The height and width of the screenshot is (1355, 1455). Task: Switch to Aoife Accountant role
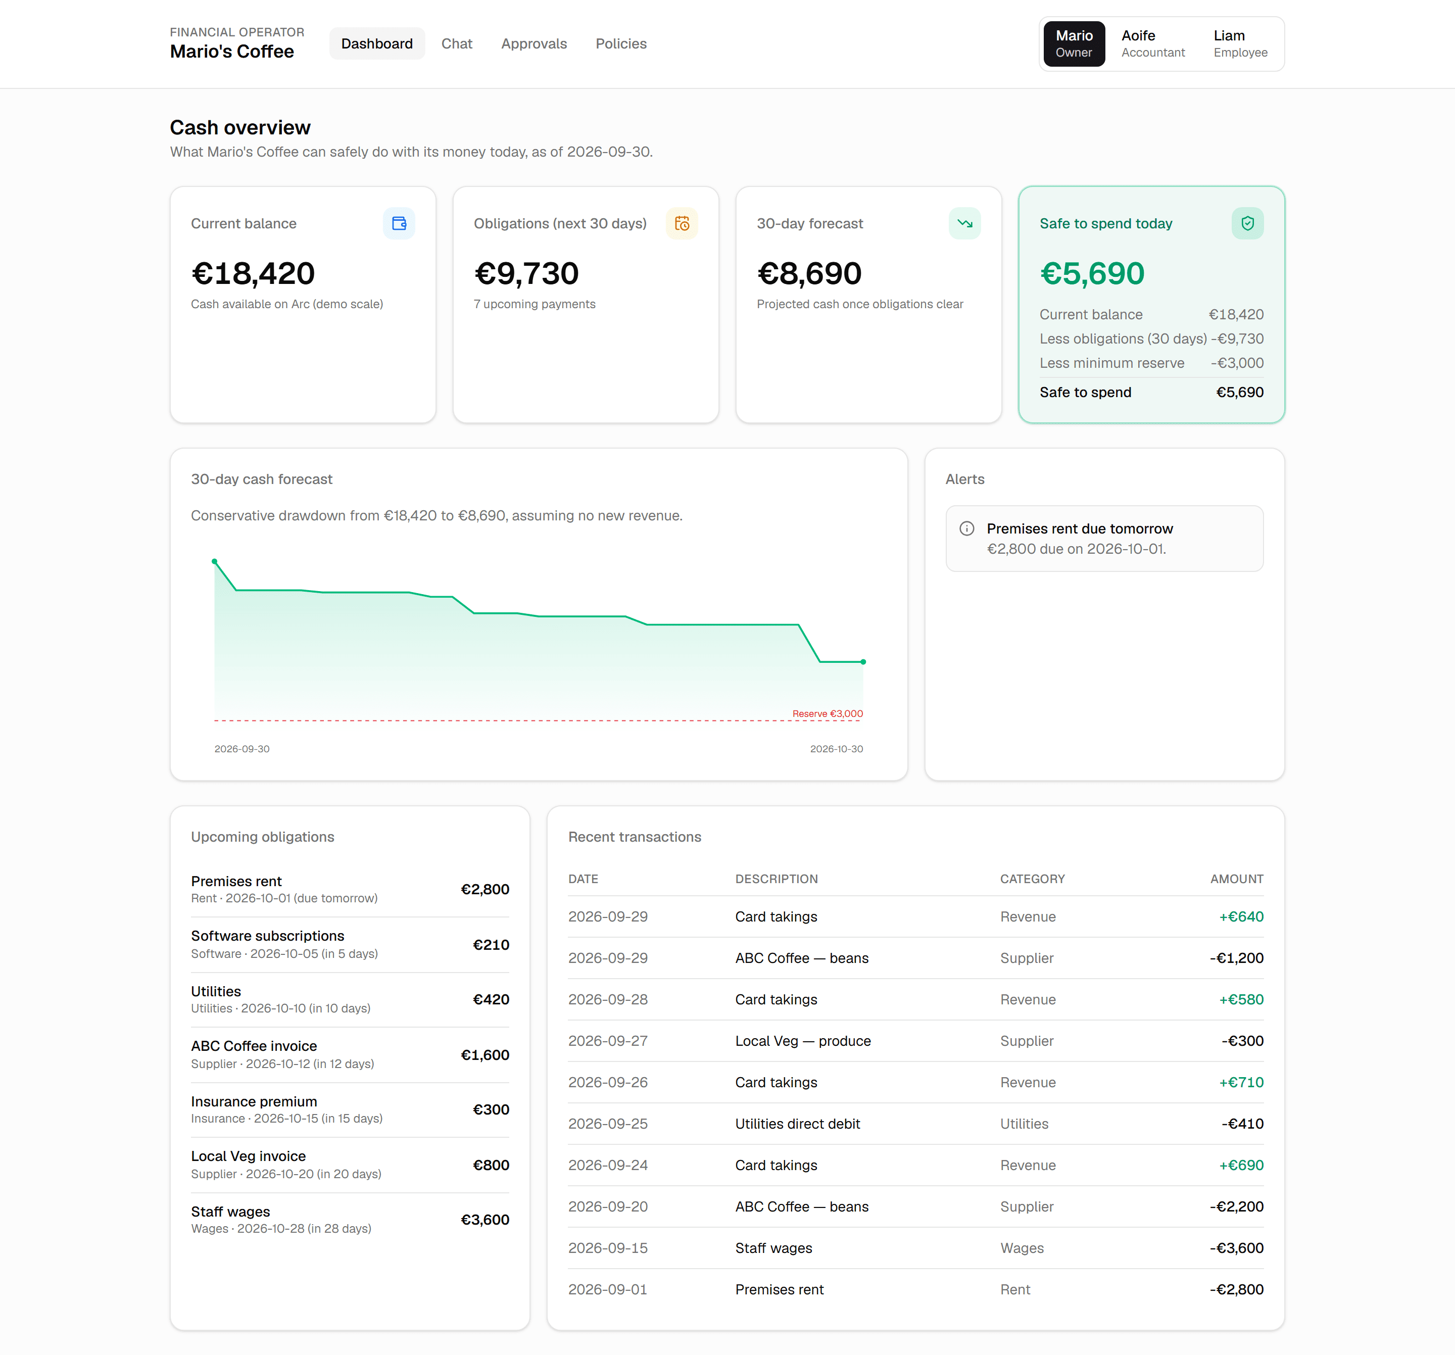[x=1153, y=44]
